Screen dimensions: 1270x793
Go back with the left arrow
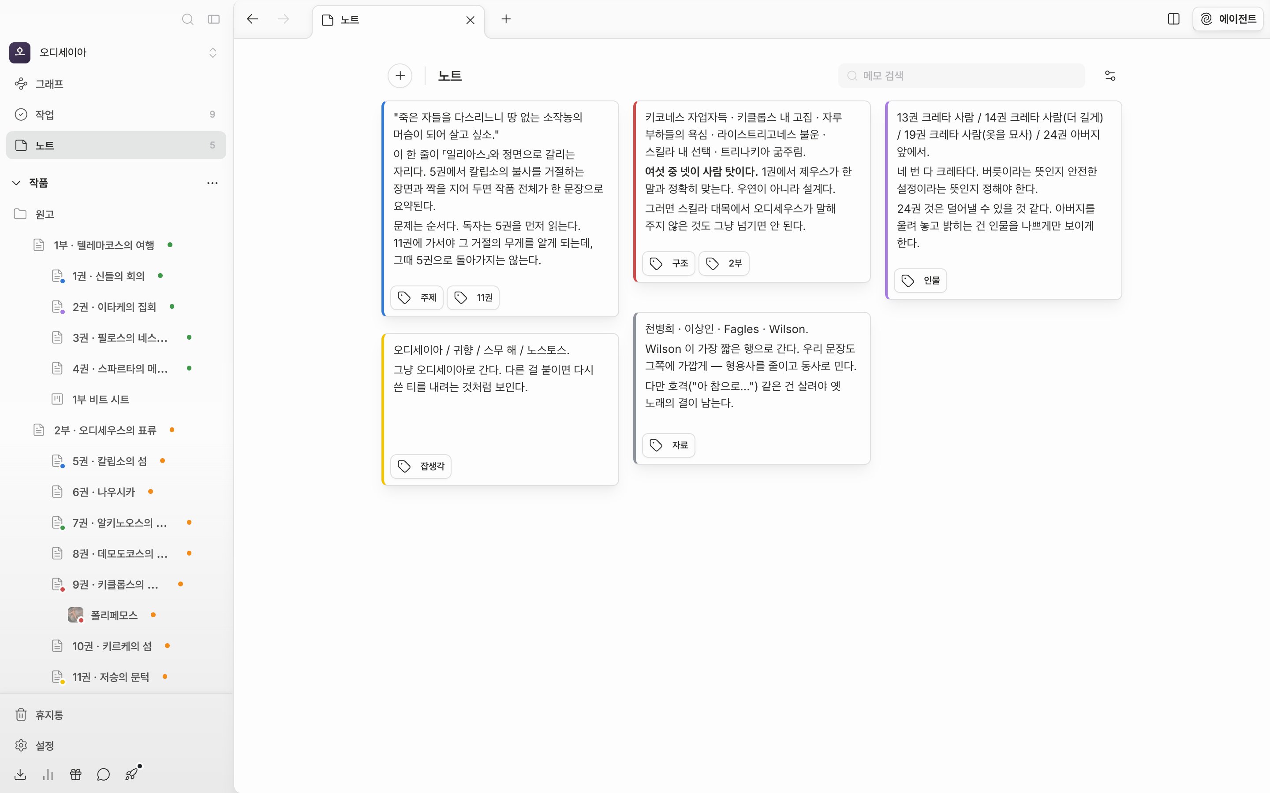pyautogui.click(x=252, y=19)
